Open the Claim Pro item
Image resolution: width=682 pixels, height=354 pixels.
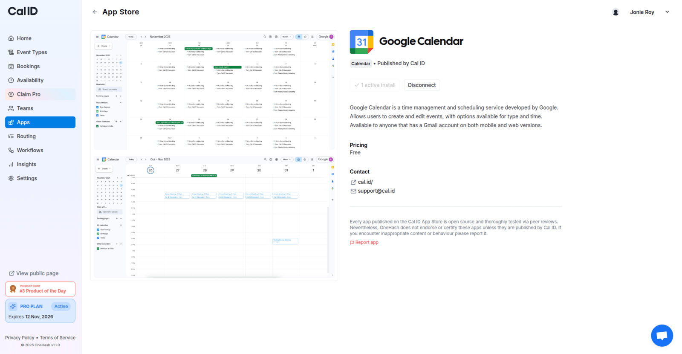click(x=40, y=94)
